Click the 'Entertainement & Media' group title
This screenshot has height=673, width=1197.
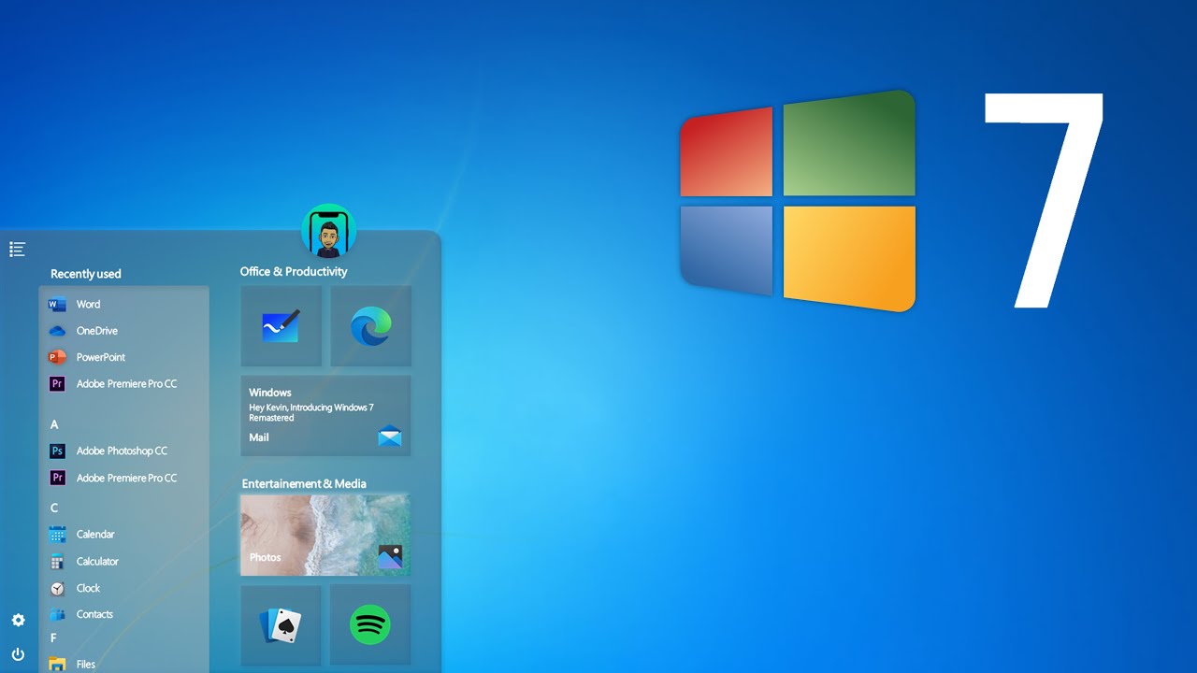[304, 483]
